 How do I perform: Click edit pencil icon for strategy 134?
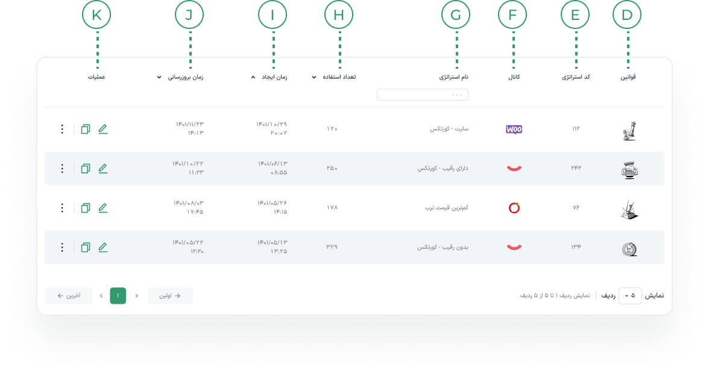click(x=103, y=247)
